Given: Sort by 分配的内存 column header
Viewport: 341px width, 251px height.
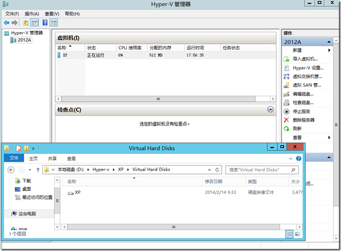Looking at the screenshot, I should point(166,48).
